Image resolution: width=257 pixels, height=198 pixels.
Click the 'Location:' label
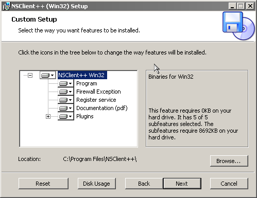[x=29, y=159]
